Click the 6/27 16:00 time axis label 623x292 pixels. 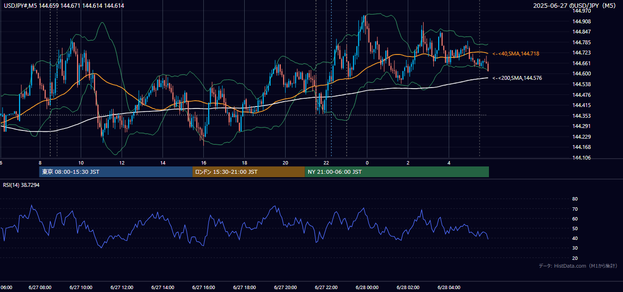tap(204, 288)
